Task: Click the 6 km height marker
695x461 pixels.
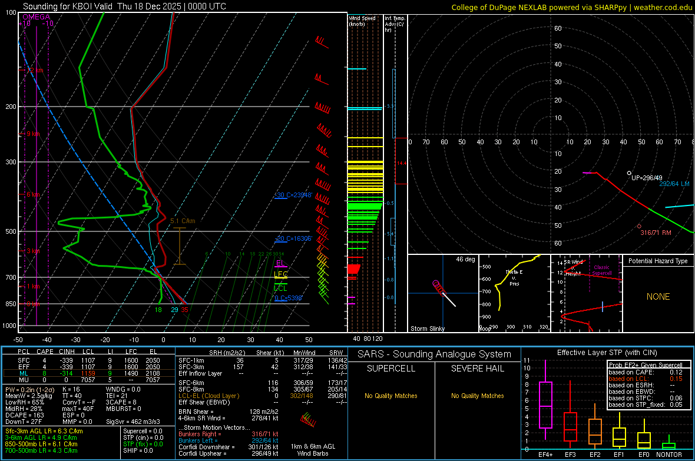Action: click(x=33, y=195)
